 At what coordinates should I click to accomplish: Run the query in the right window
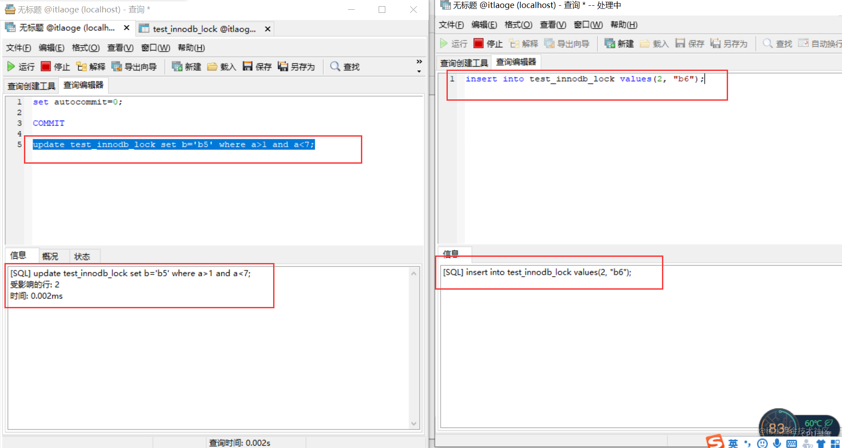pos(454,43)
